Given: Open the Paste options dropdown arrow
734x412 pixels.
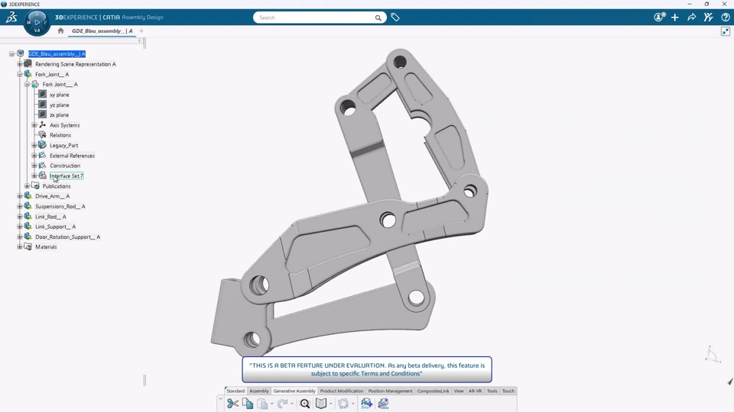Looking at the screenshot, I should [271, 404].
